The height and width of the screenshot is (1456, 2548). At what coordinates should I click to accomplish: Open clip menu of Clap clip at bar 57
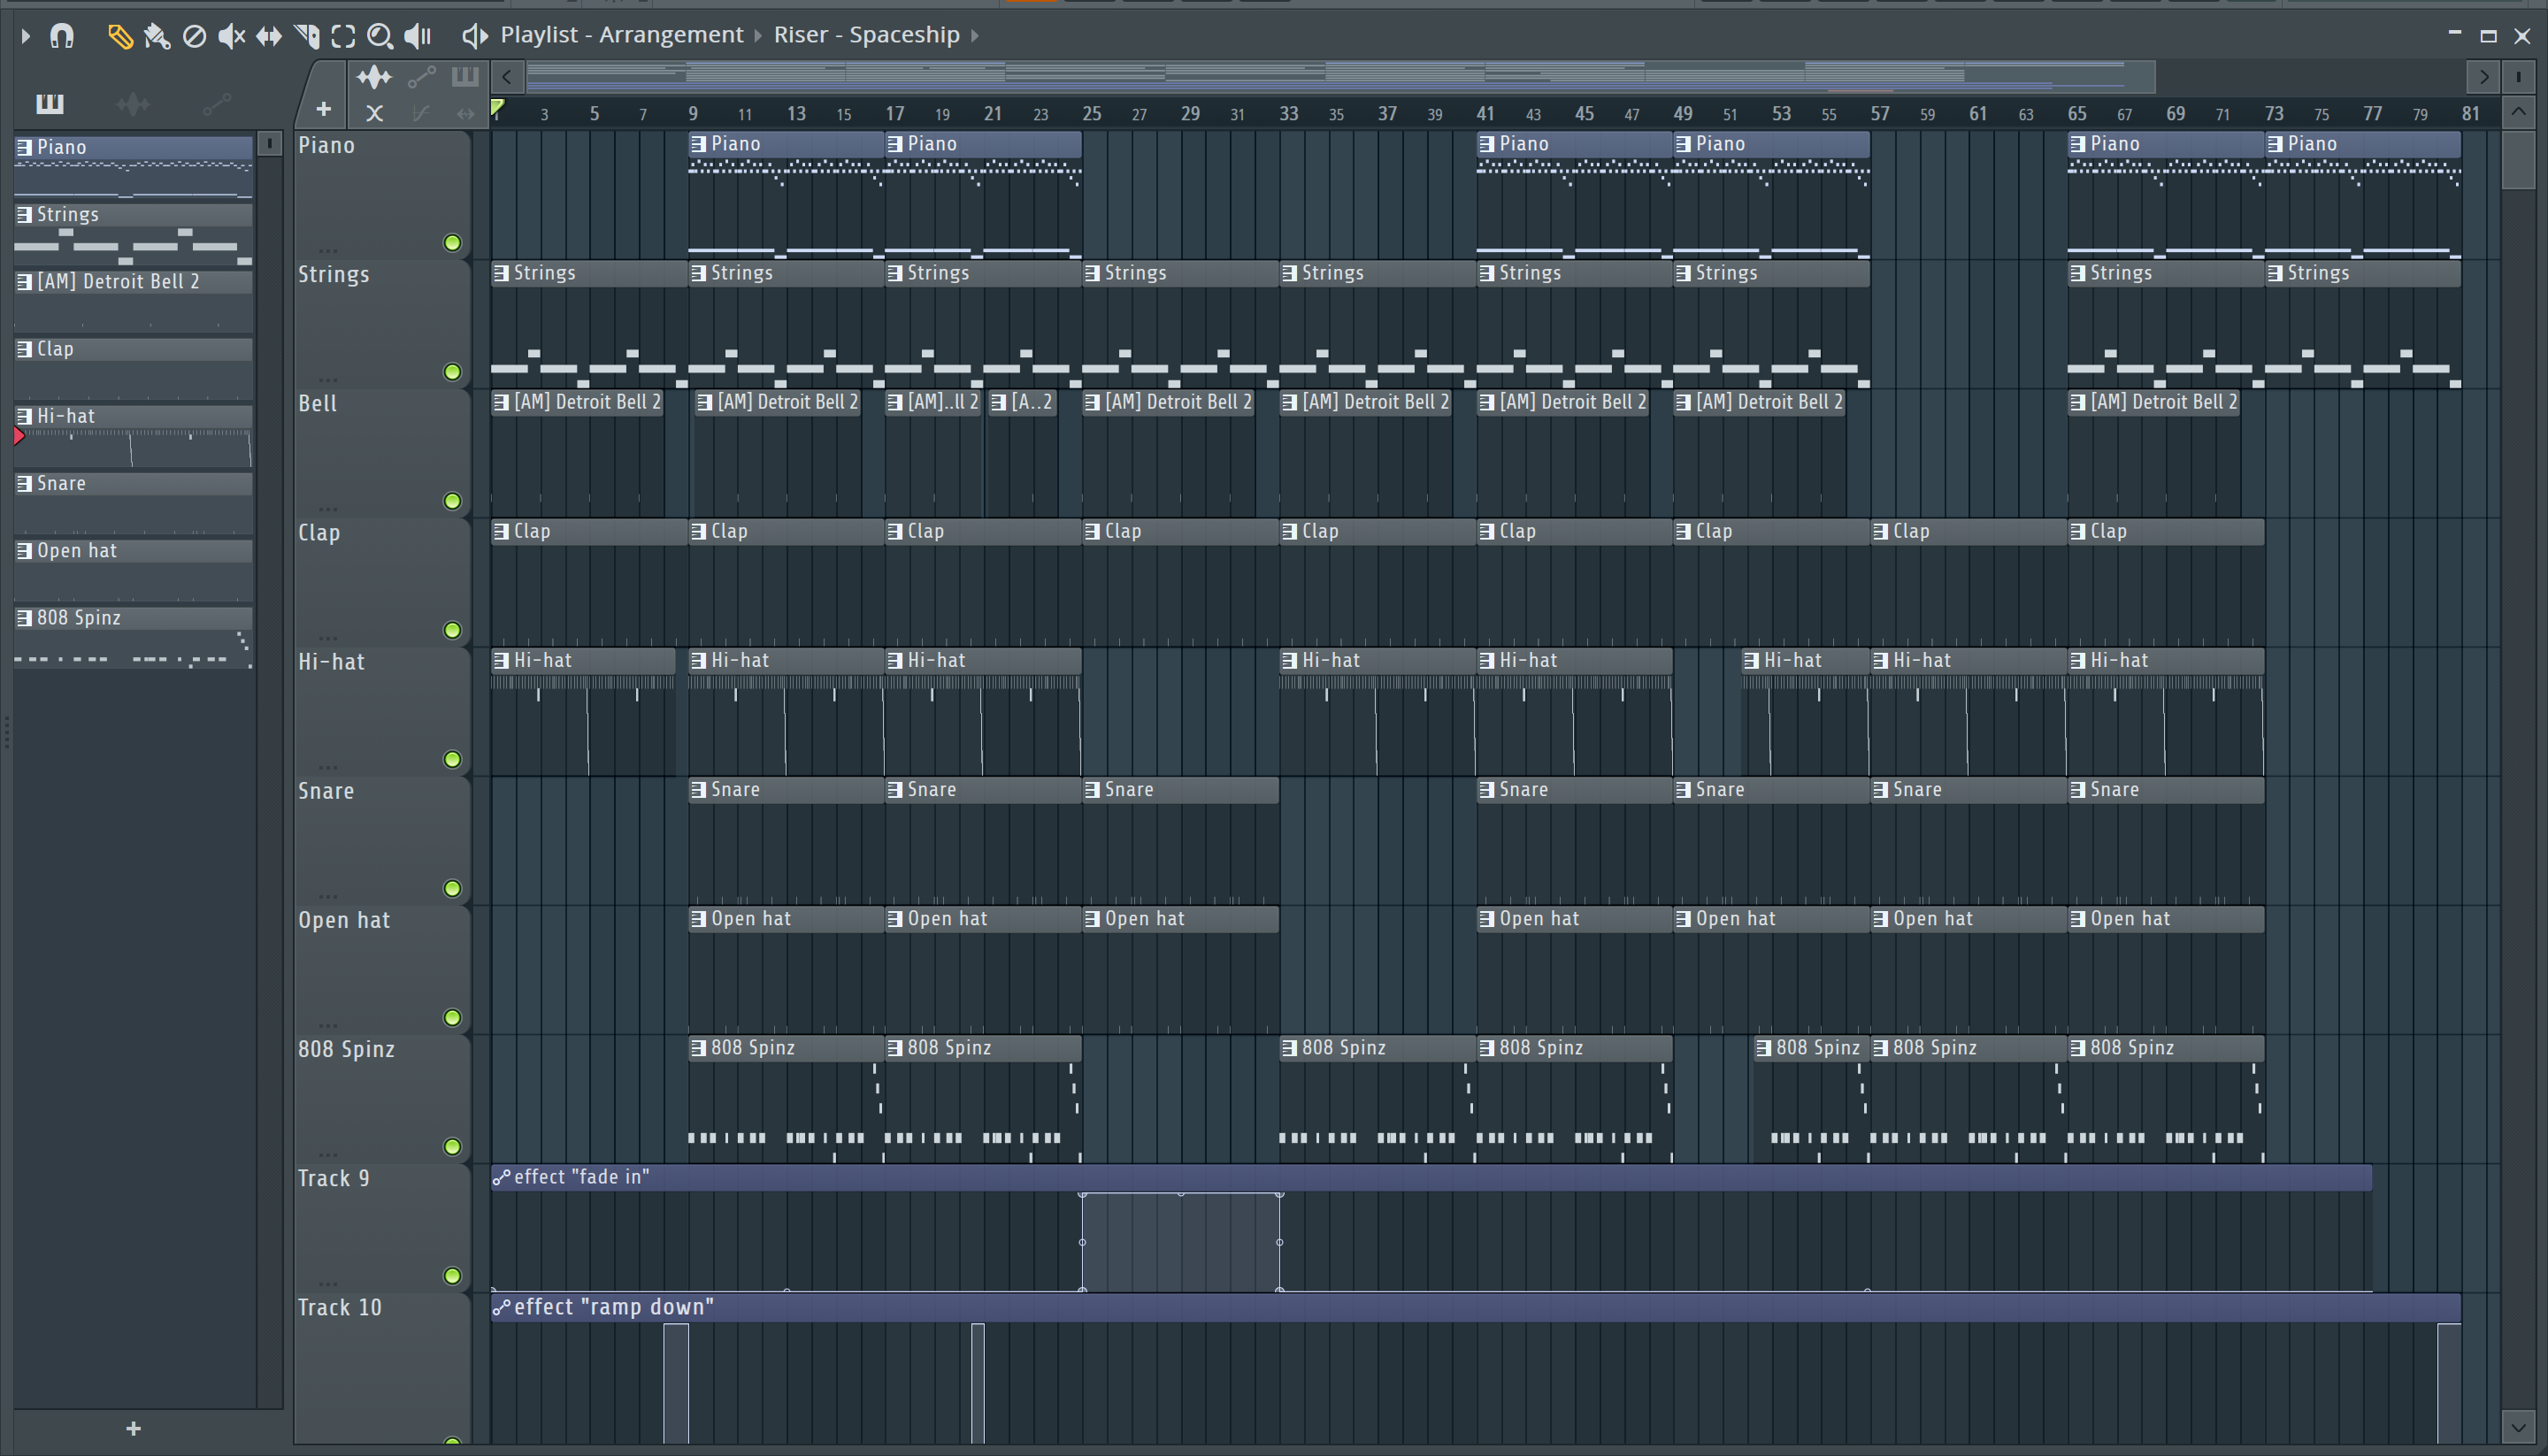tap(1881, 531)
